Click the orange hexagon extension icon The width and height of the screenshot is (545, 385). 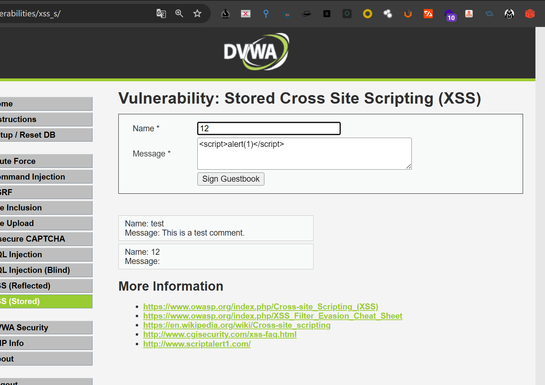pos(408,14)
